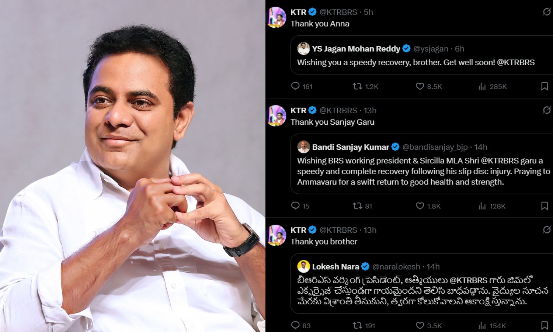Bookmark the "Thank you Sanjay Garu" tweet

click(544, 206)
